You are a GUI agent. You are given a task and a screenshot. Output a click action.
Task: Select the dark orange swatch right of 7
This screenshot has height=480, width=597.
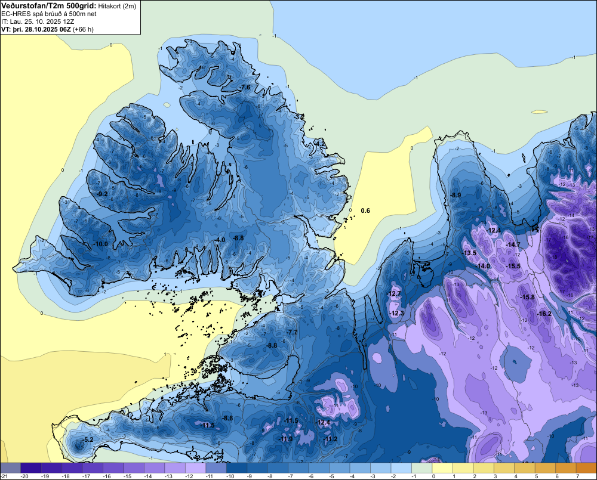point(586,467)
